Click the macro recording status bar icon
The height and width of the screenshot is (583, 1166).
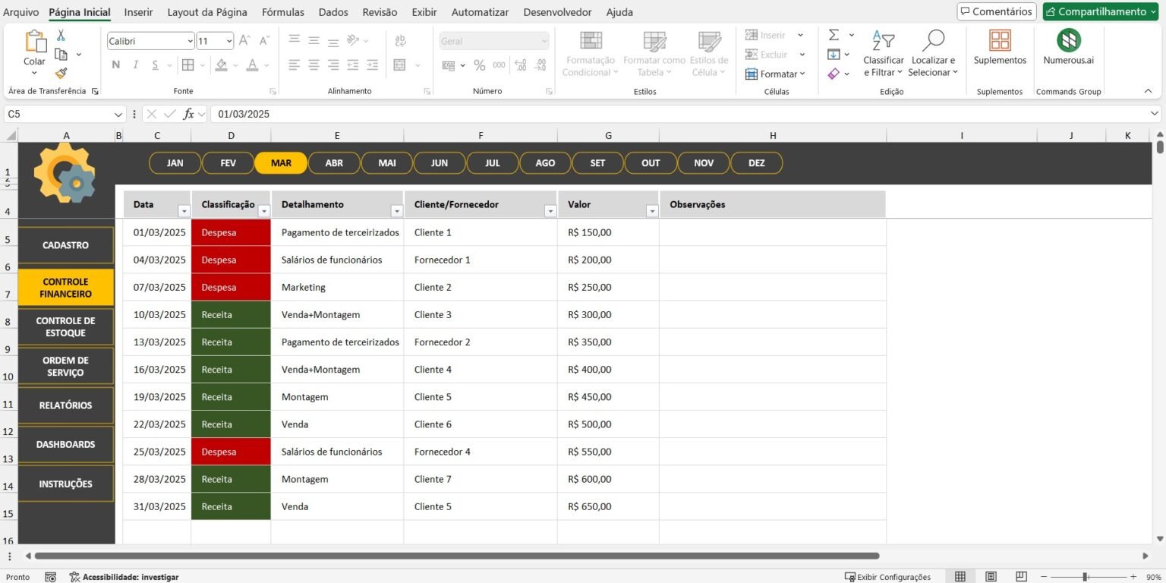tap(50, 577)
